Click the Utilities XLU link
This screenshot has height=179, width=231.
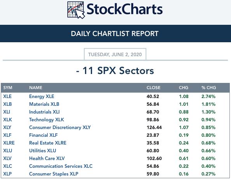[43, 151]
